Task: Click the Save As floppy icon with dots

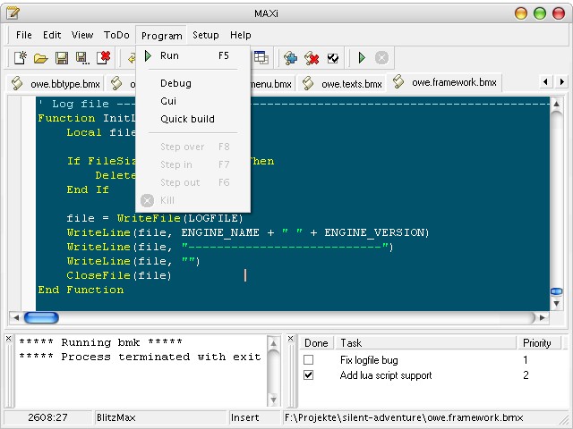Action: point(82,58)
